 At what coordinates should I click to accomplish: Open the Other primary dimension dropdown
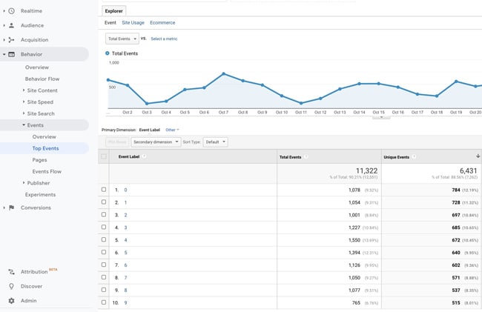point(172,130)
